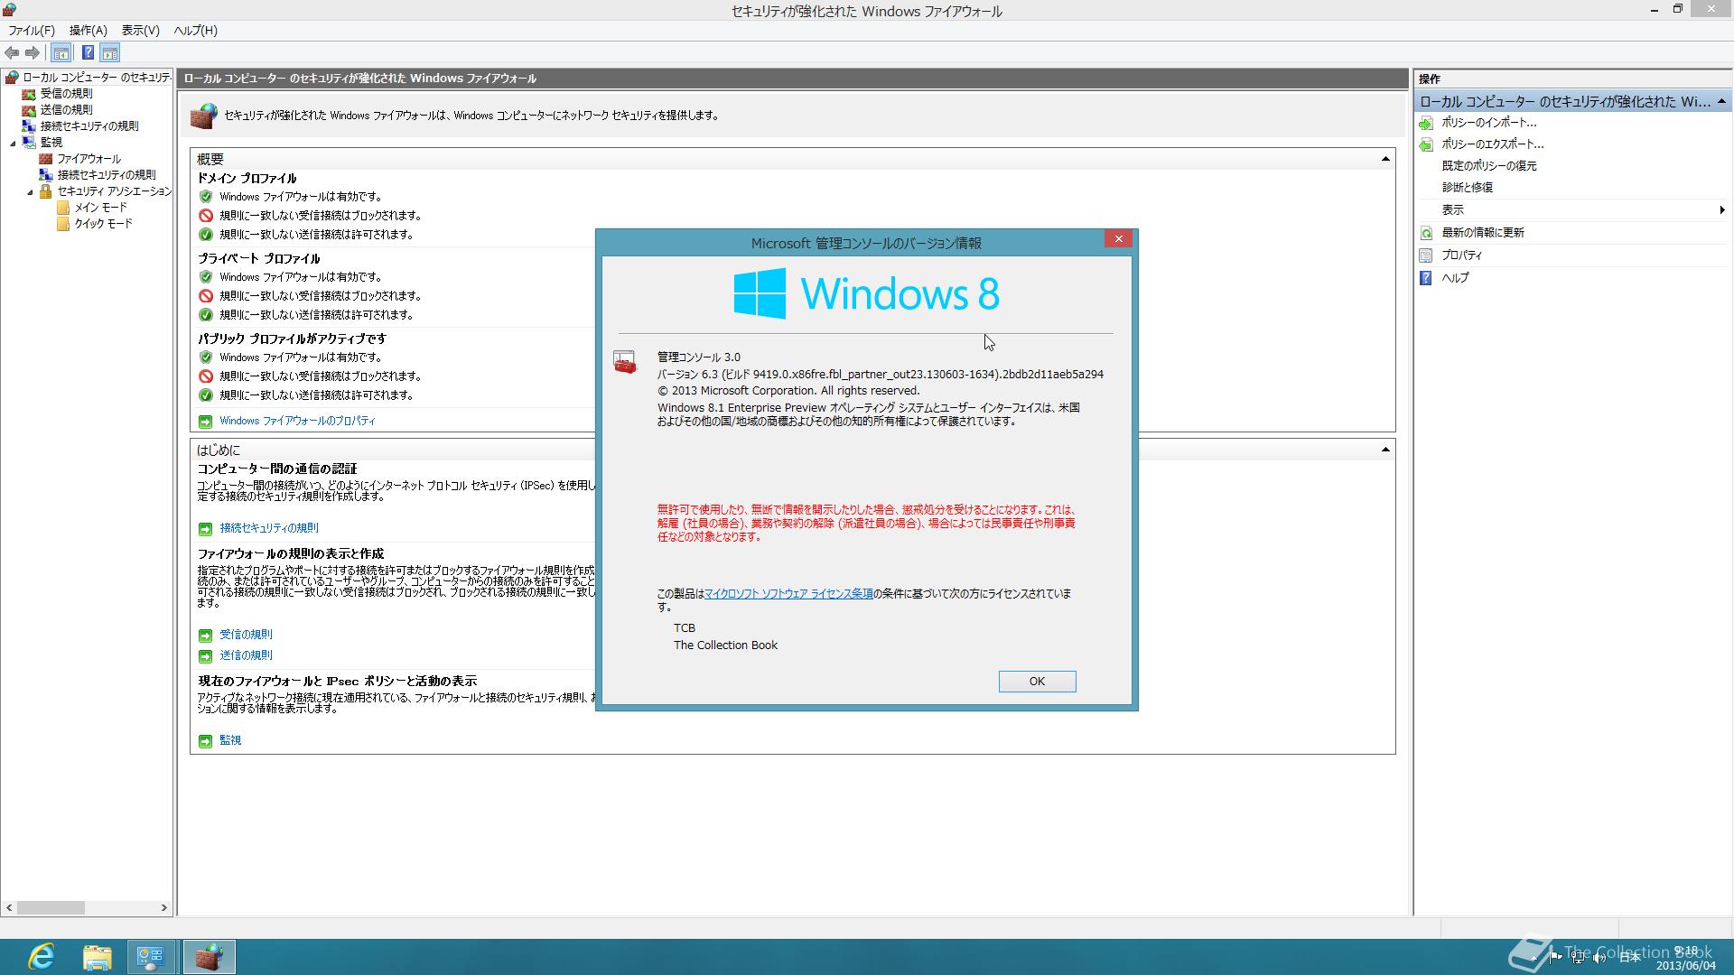Toggle the console tree pane toolbar icon
This screenshot has width=1734, height=975.
pyautogui.click(x=61, y=53)
